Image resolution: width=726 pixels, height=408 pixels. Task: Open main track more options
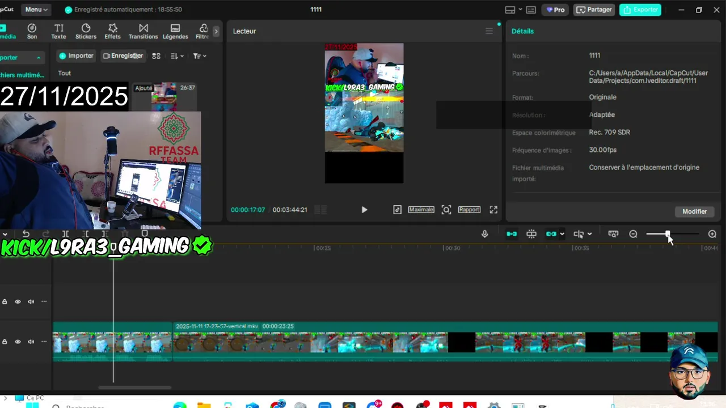click(x=44, y=342)
